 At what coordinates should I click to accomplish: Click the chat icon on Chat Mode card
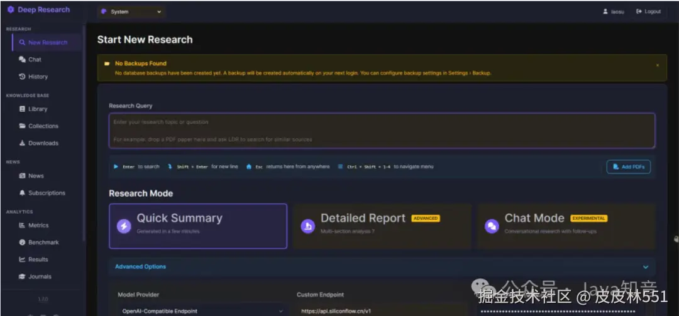click(x=492, y=226)
